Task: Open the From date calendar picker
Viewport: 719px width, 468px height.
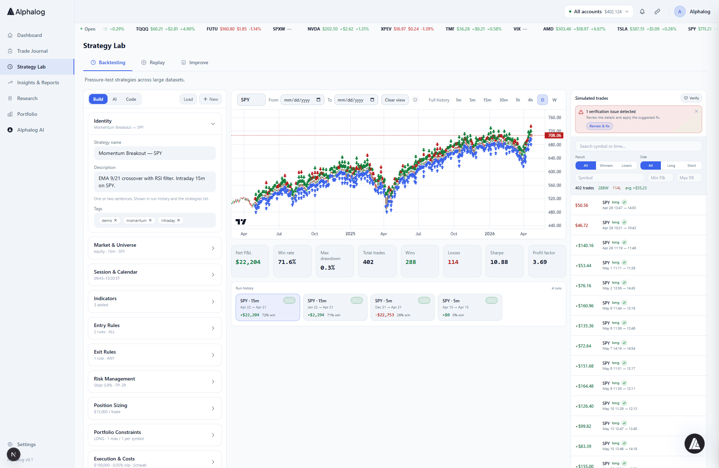Action: pos(318,100)
